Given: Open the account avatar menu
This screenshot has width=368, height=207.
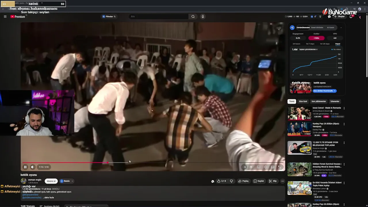Looking at the screenshot, I should click(x=359, y=16).
